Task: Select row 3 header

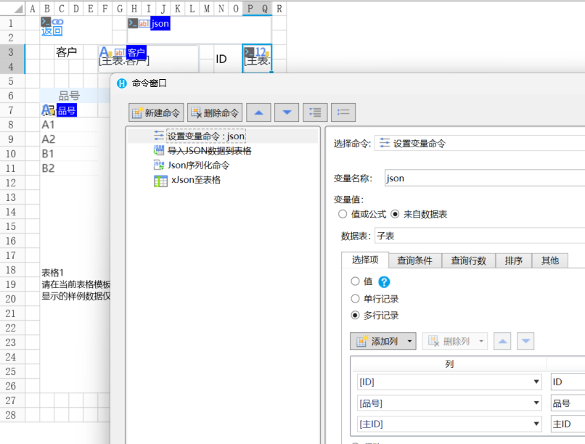Action: coord(12,52)
